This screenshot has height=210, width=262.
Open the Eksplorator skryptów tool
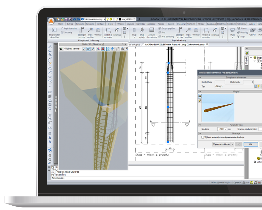point(54,33)
